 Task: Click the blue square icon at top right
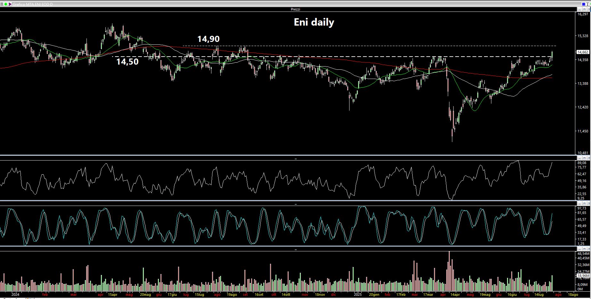click(x=584, y=4)
